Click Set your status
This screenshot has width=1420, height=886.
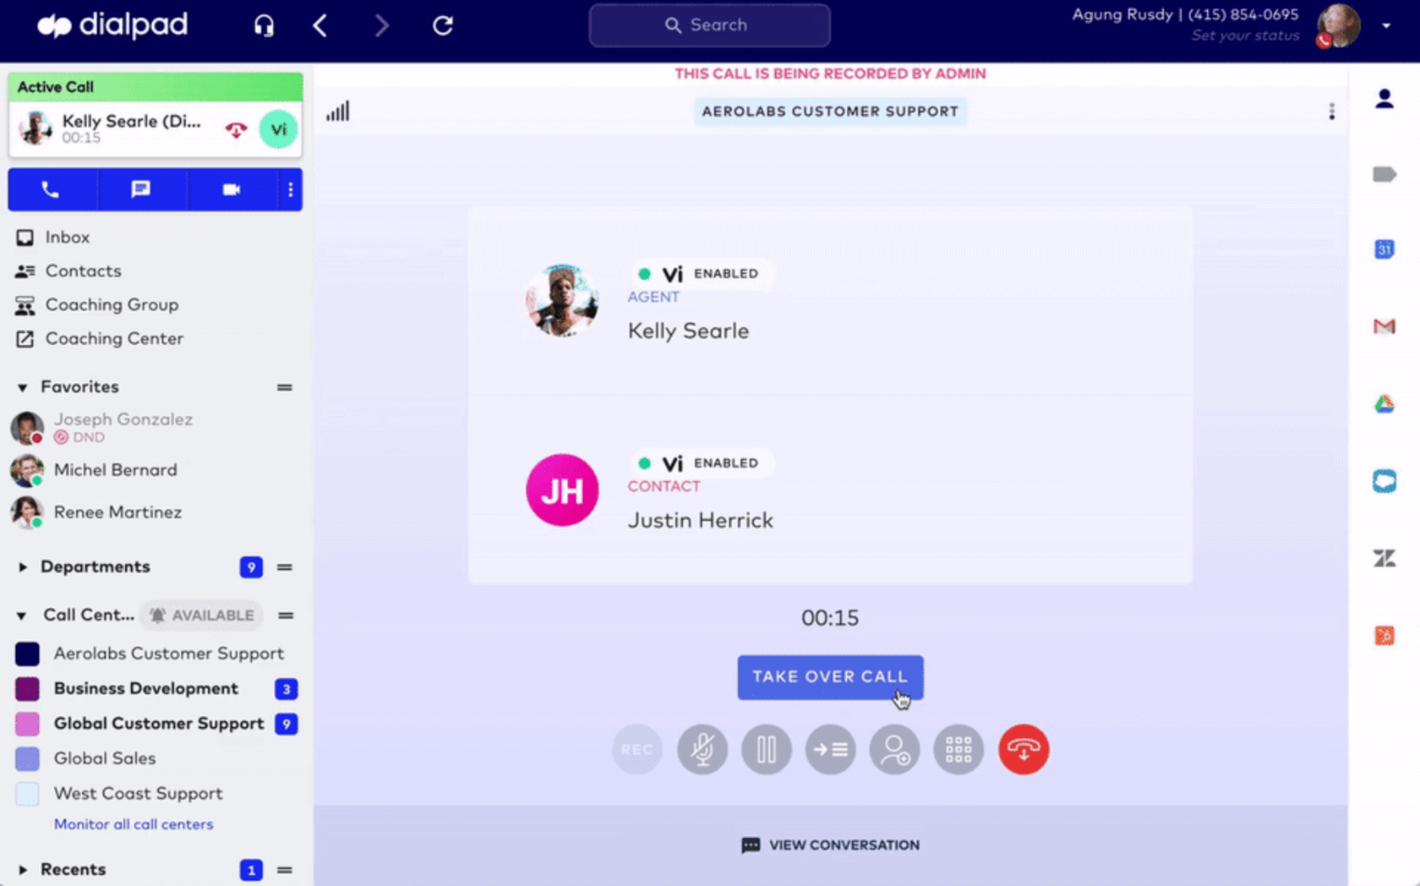tap(1245, 36)
